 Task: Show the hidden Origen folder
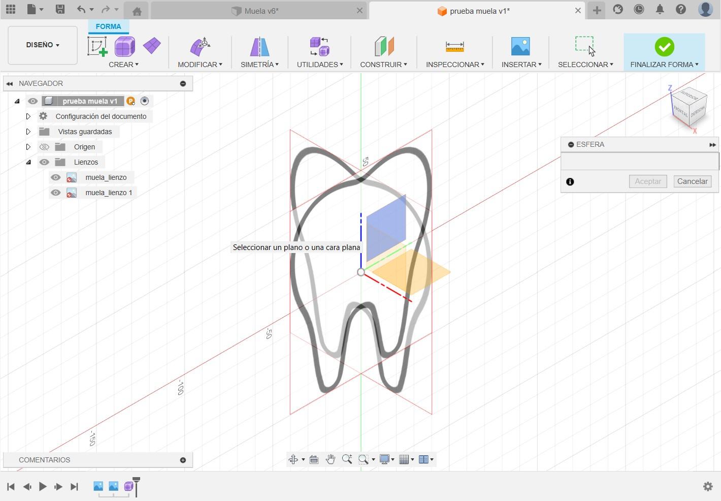coord(44,147)
